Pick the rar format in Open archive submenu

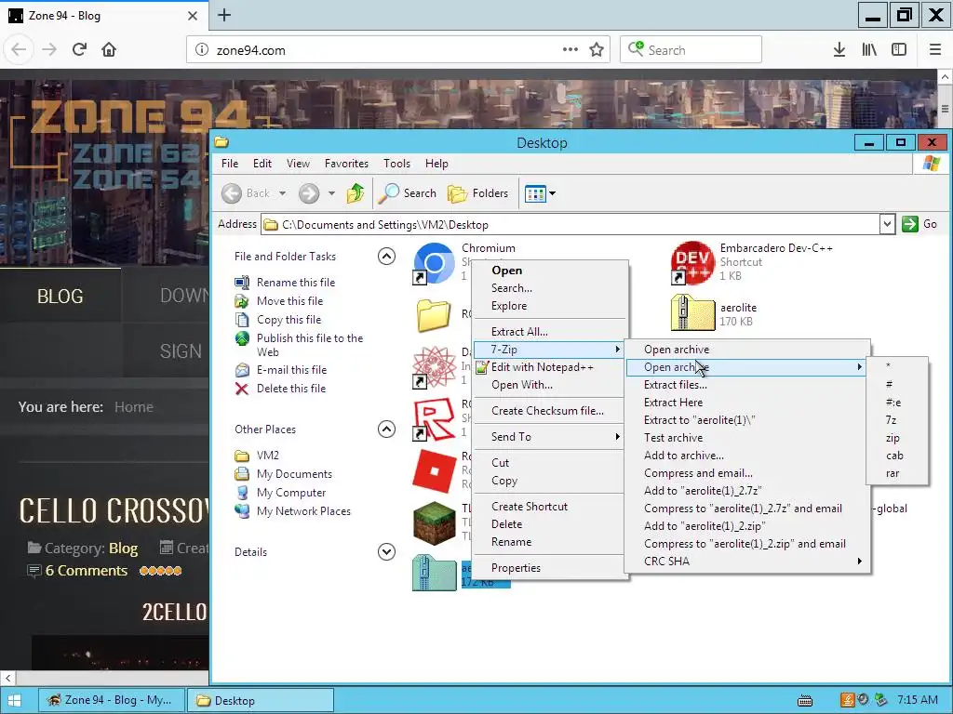tap(897, 473)
